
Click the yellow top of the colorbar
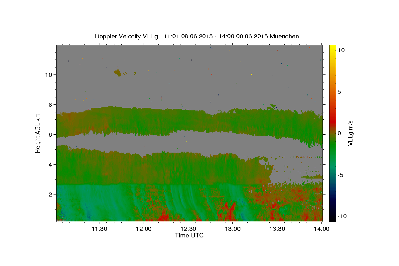point(332,48)
